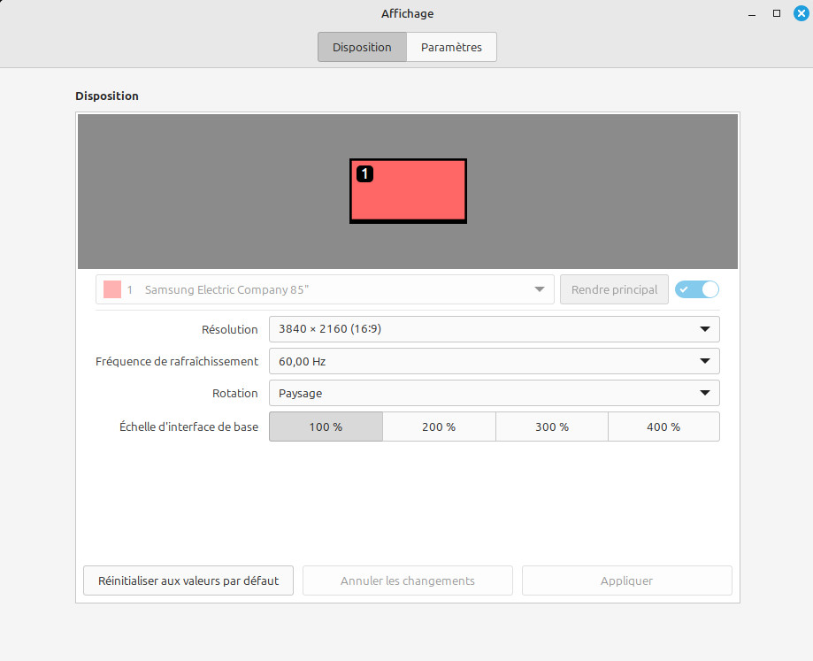
Task: Maximize the Affichage window
Action: [777, 13]
